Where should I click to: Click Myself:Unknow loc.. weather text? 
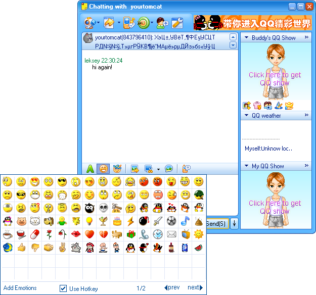[268, 149]
